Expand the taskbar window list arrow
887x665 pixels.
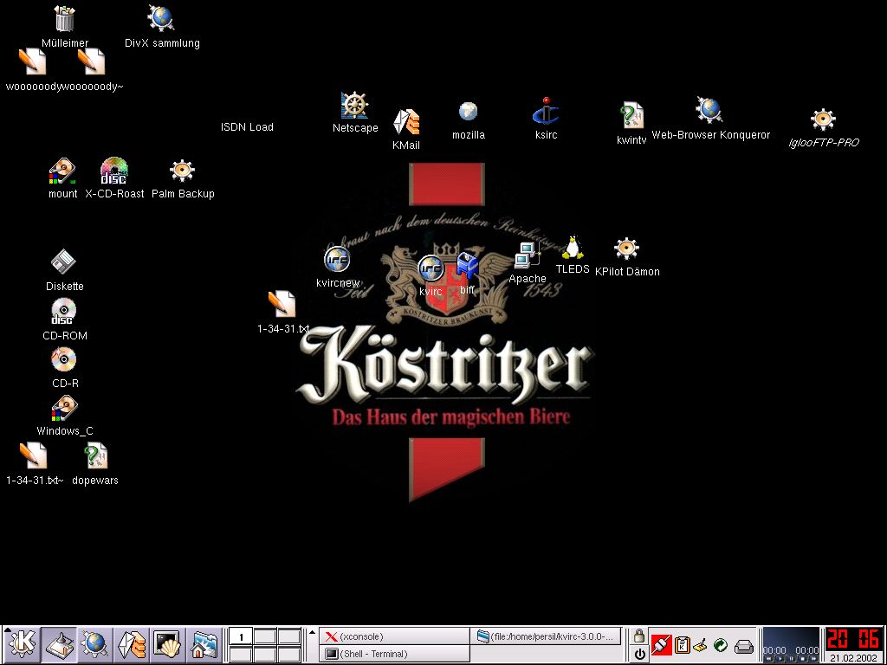[x=312, y=632]
